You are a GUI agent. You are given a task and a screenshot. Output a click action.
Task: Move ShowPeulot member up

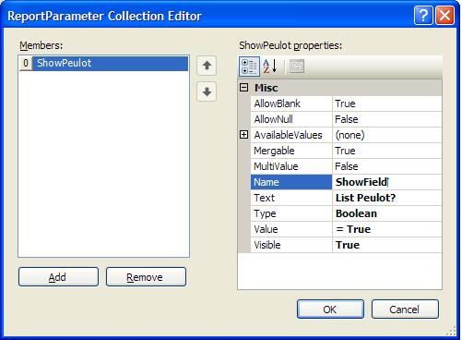pos(207,66)
